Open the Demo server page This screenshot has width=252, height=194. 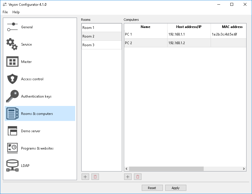pyautogui.click(x=30, y=131)
